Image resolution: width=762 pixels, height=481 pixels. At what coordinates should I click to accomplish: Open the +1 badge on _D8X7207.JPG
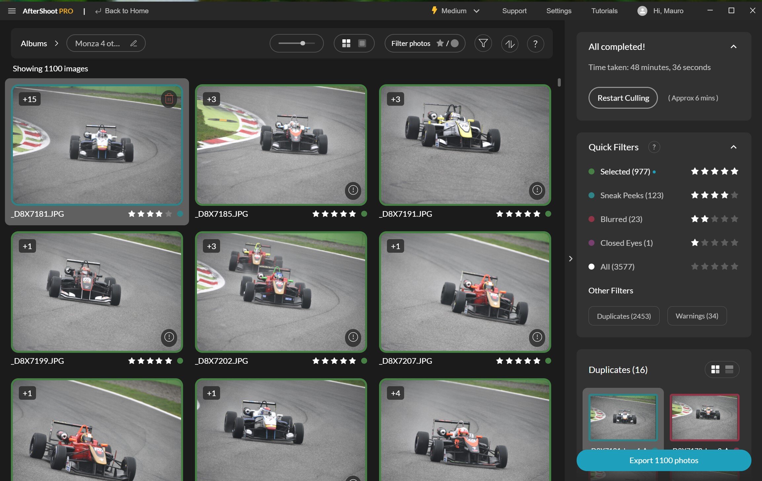[396, 246]
